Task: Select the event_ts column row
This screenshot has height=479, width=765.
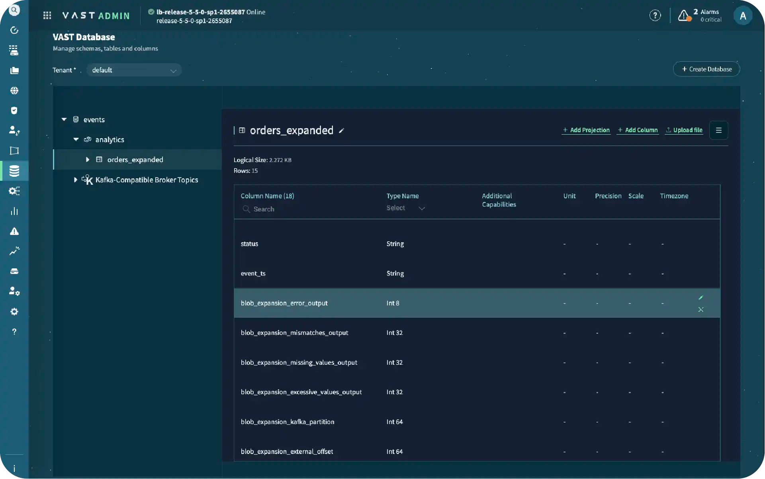Action: click(477, 274)
